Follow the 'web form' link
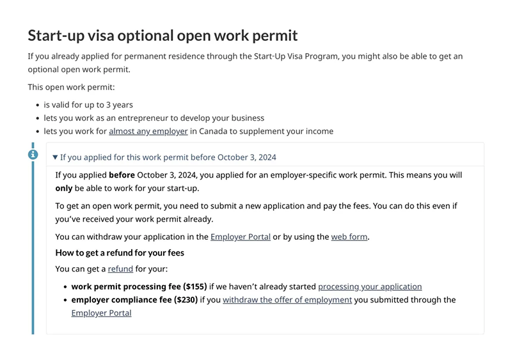This screenshot has width=508, height=358. [349, 237]
